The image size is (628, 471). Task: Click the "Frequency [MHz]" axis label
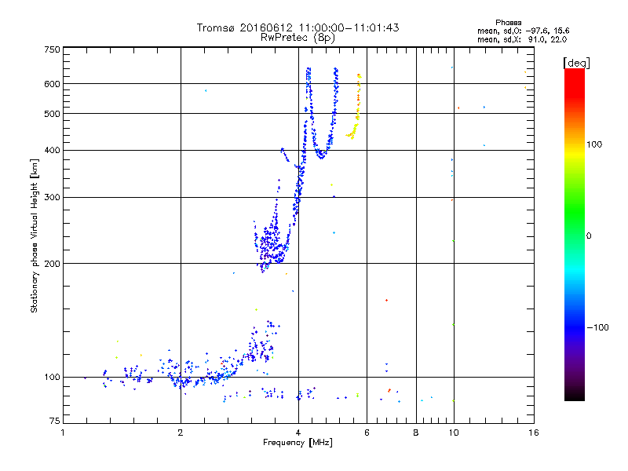point(298,443)
